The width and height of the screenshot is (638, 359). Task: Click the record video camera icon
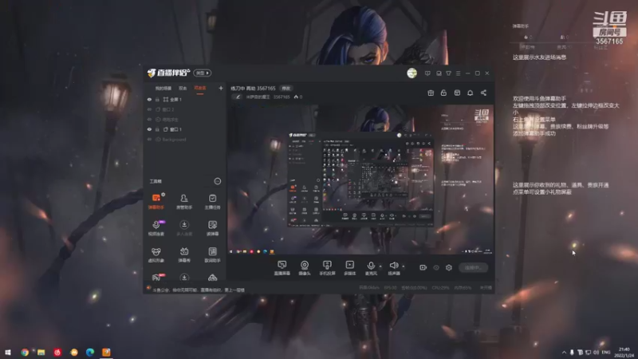click(x=423, y=267)
